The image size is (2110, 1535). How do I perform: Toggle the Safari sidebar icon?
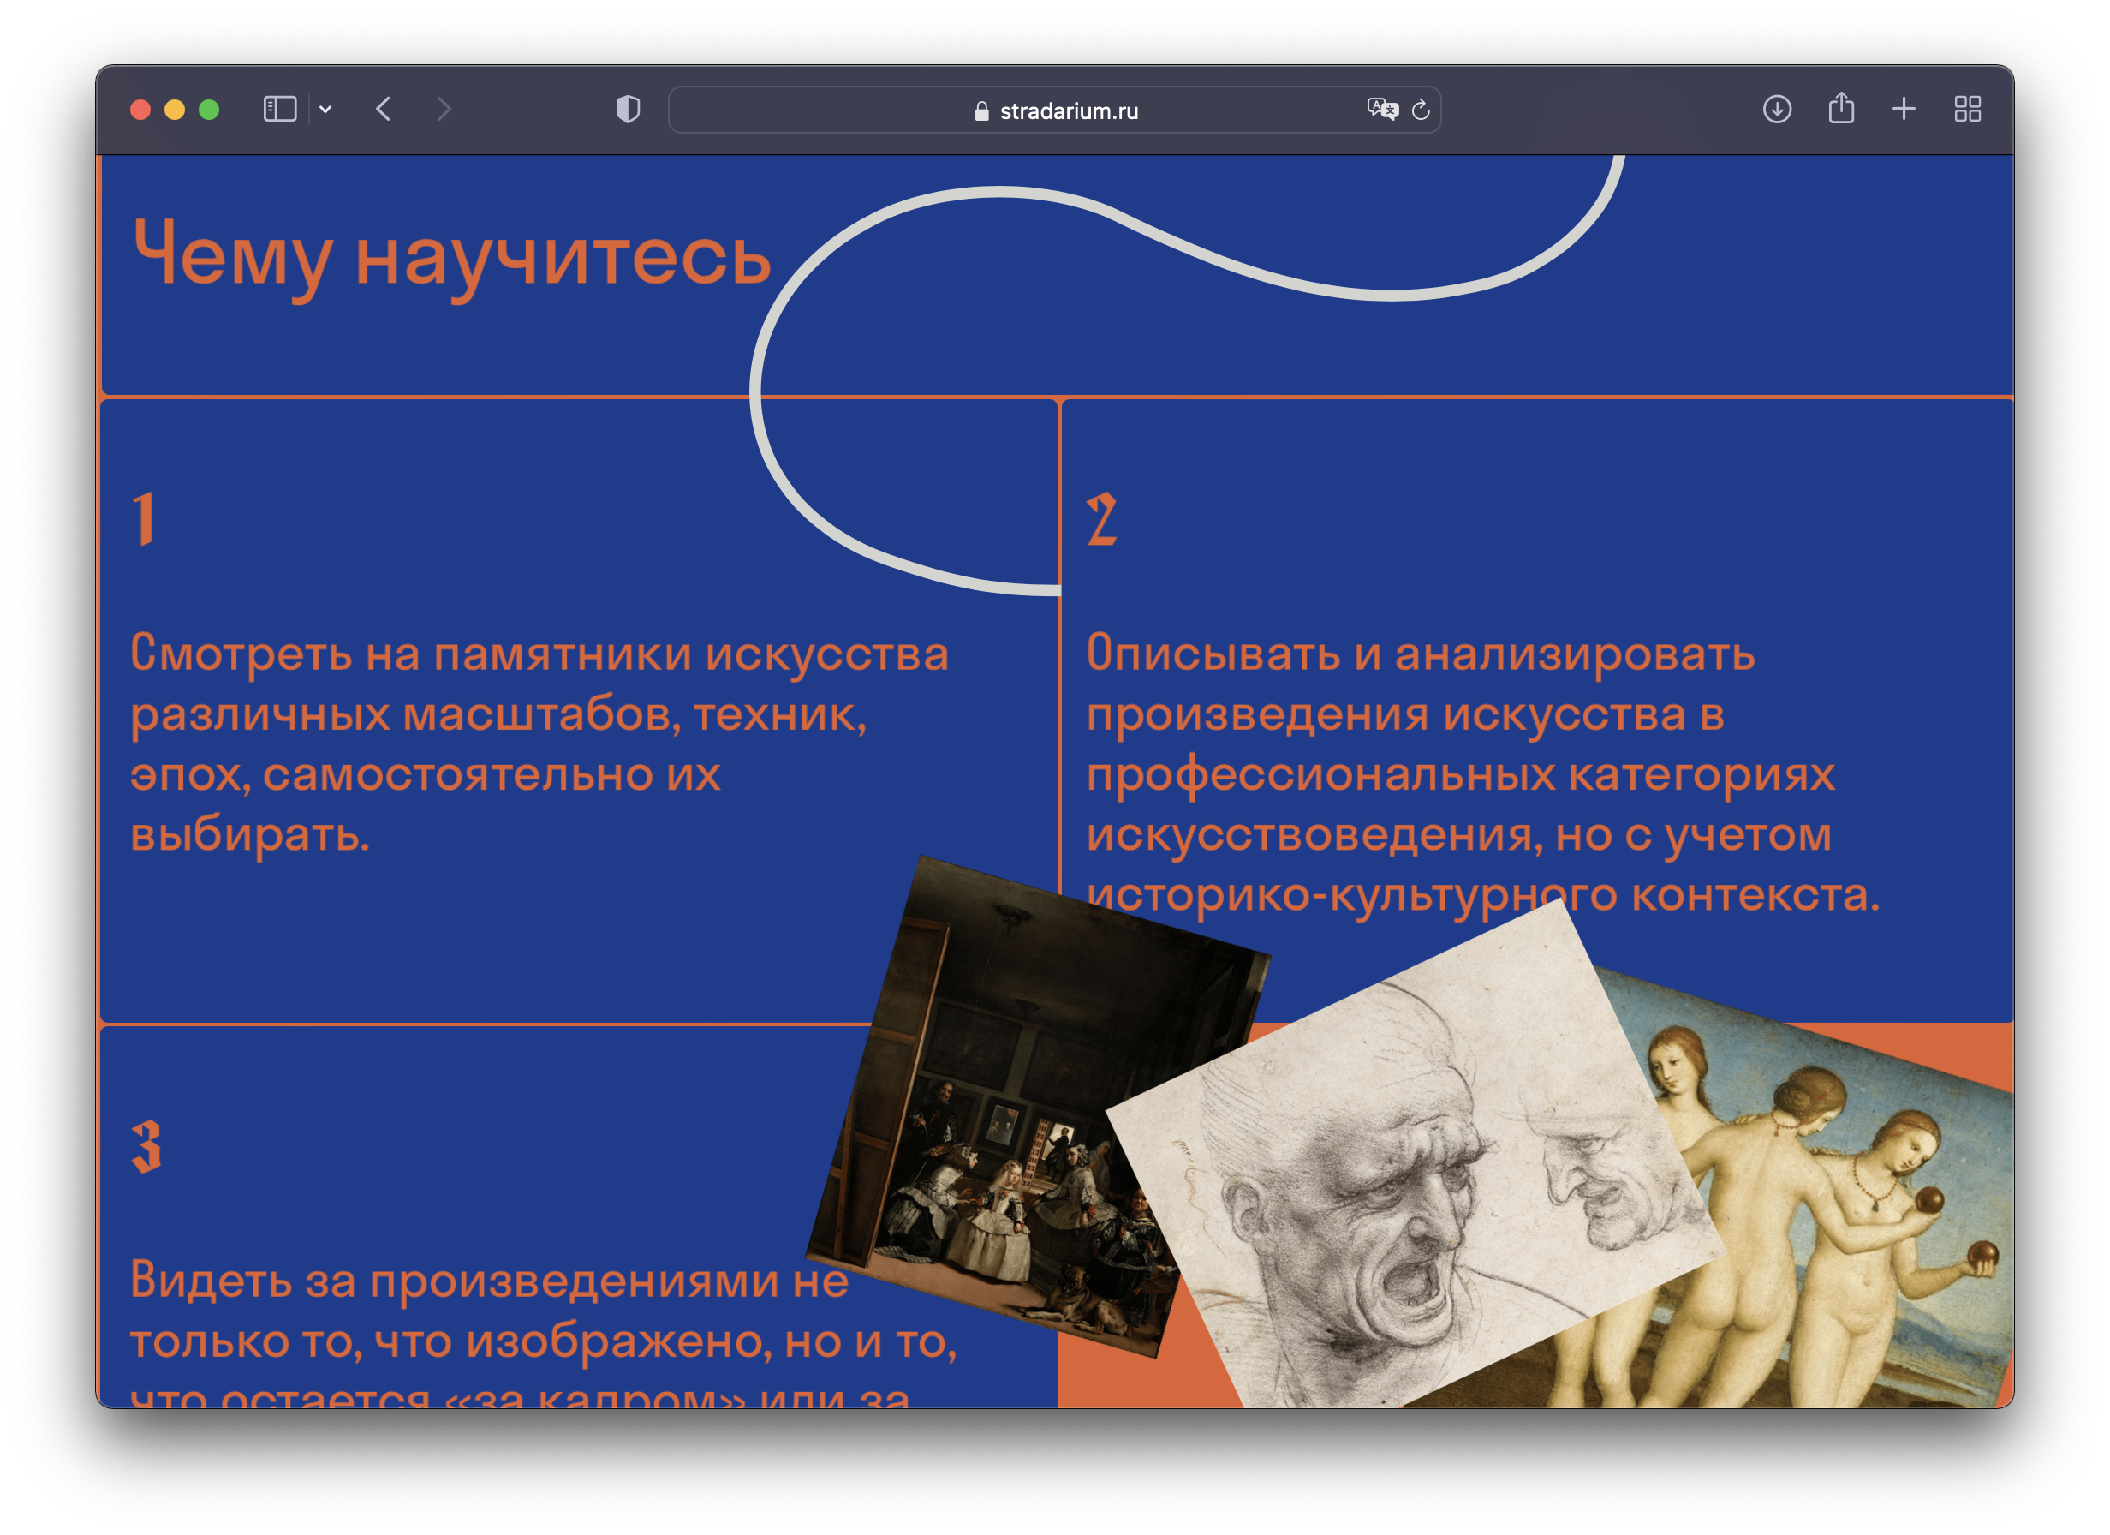coord(279,110)
